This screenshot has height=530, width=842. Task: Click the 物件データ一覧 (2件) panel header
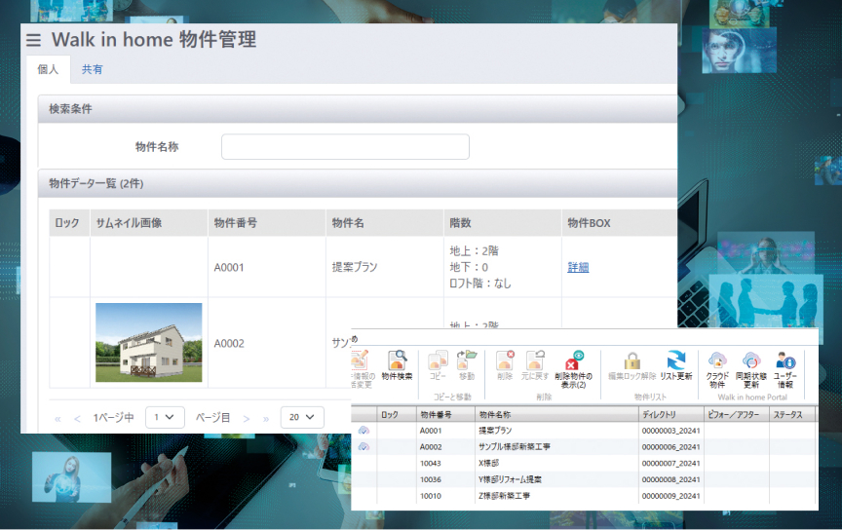(357, 183)
